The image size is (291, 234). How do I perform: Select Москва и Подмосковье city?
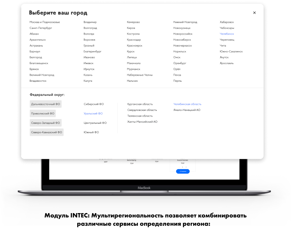(x=45, y=22)
